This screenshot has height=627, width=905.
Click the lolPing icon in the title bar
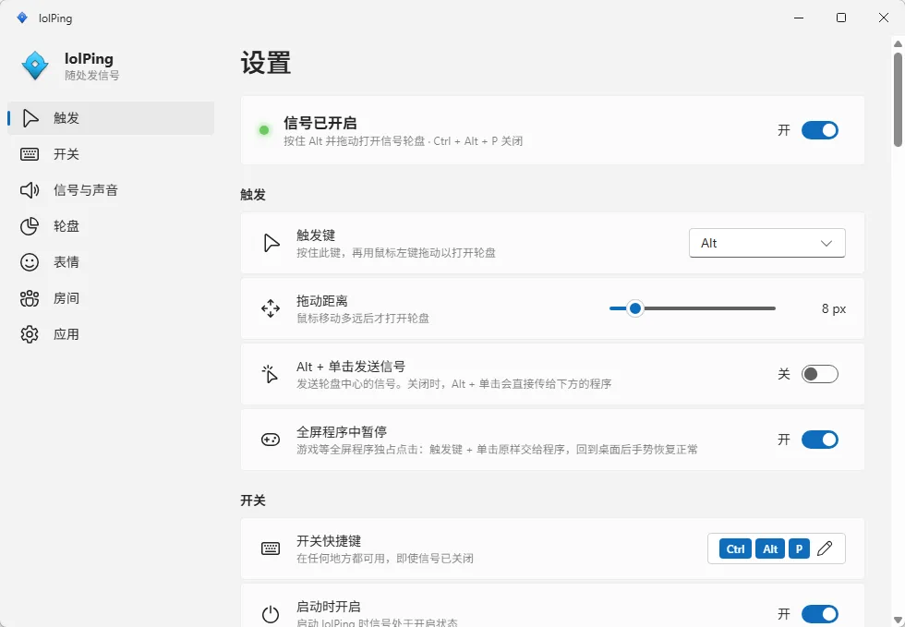click(x=22, y=18)
